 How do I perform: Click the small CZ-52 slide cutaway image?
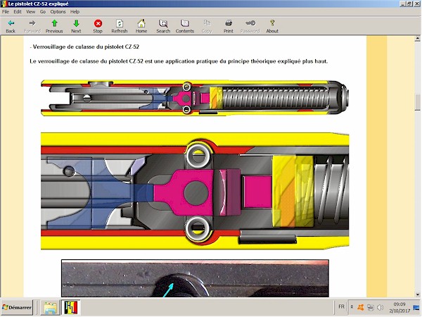(x=195, y=98)
